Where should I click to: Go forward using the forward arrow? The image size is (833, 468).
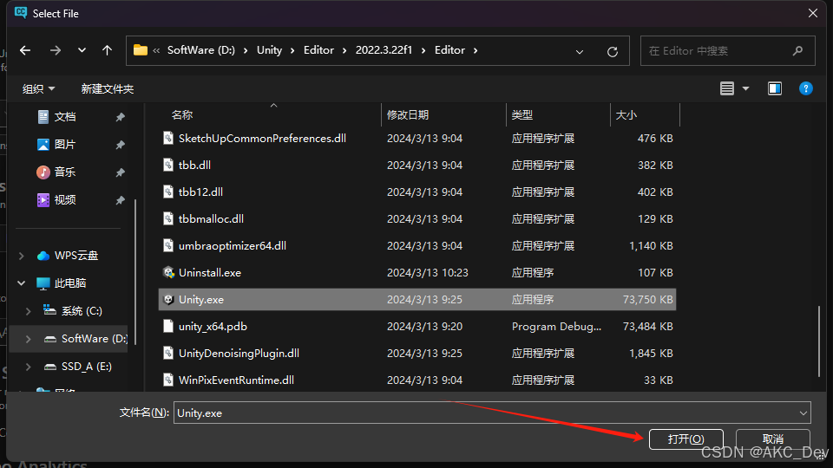[56, 50]
